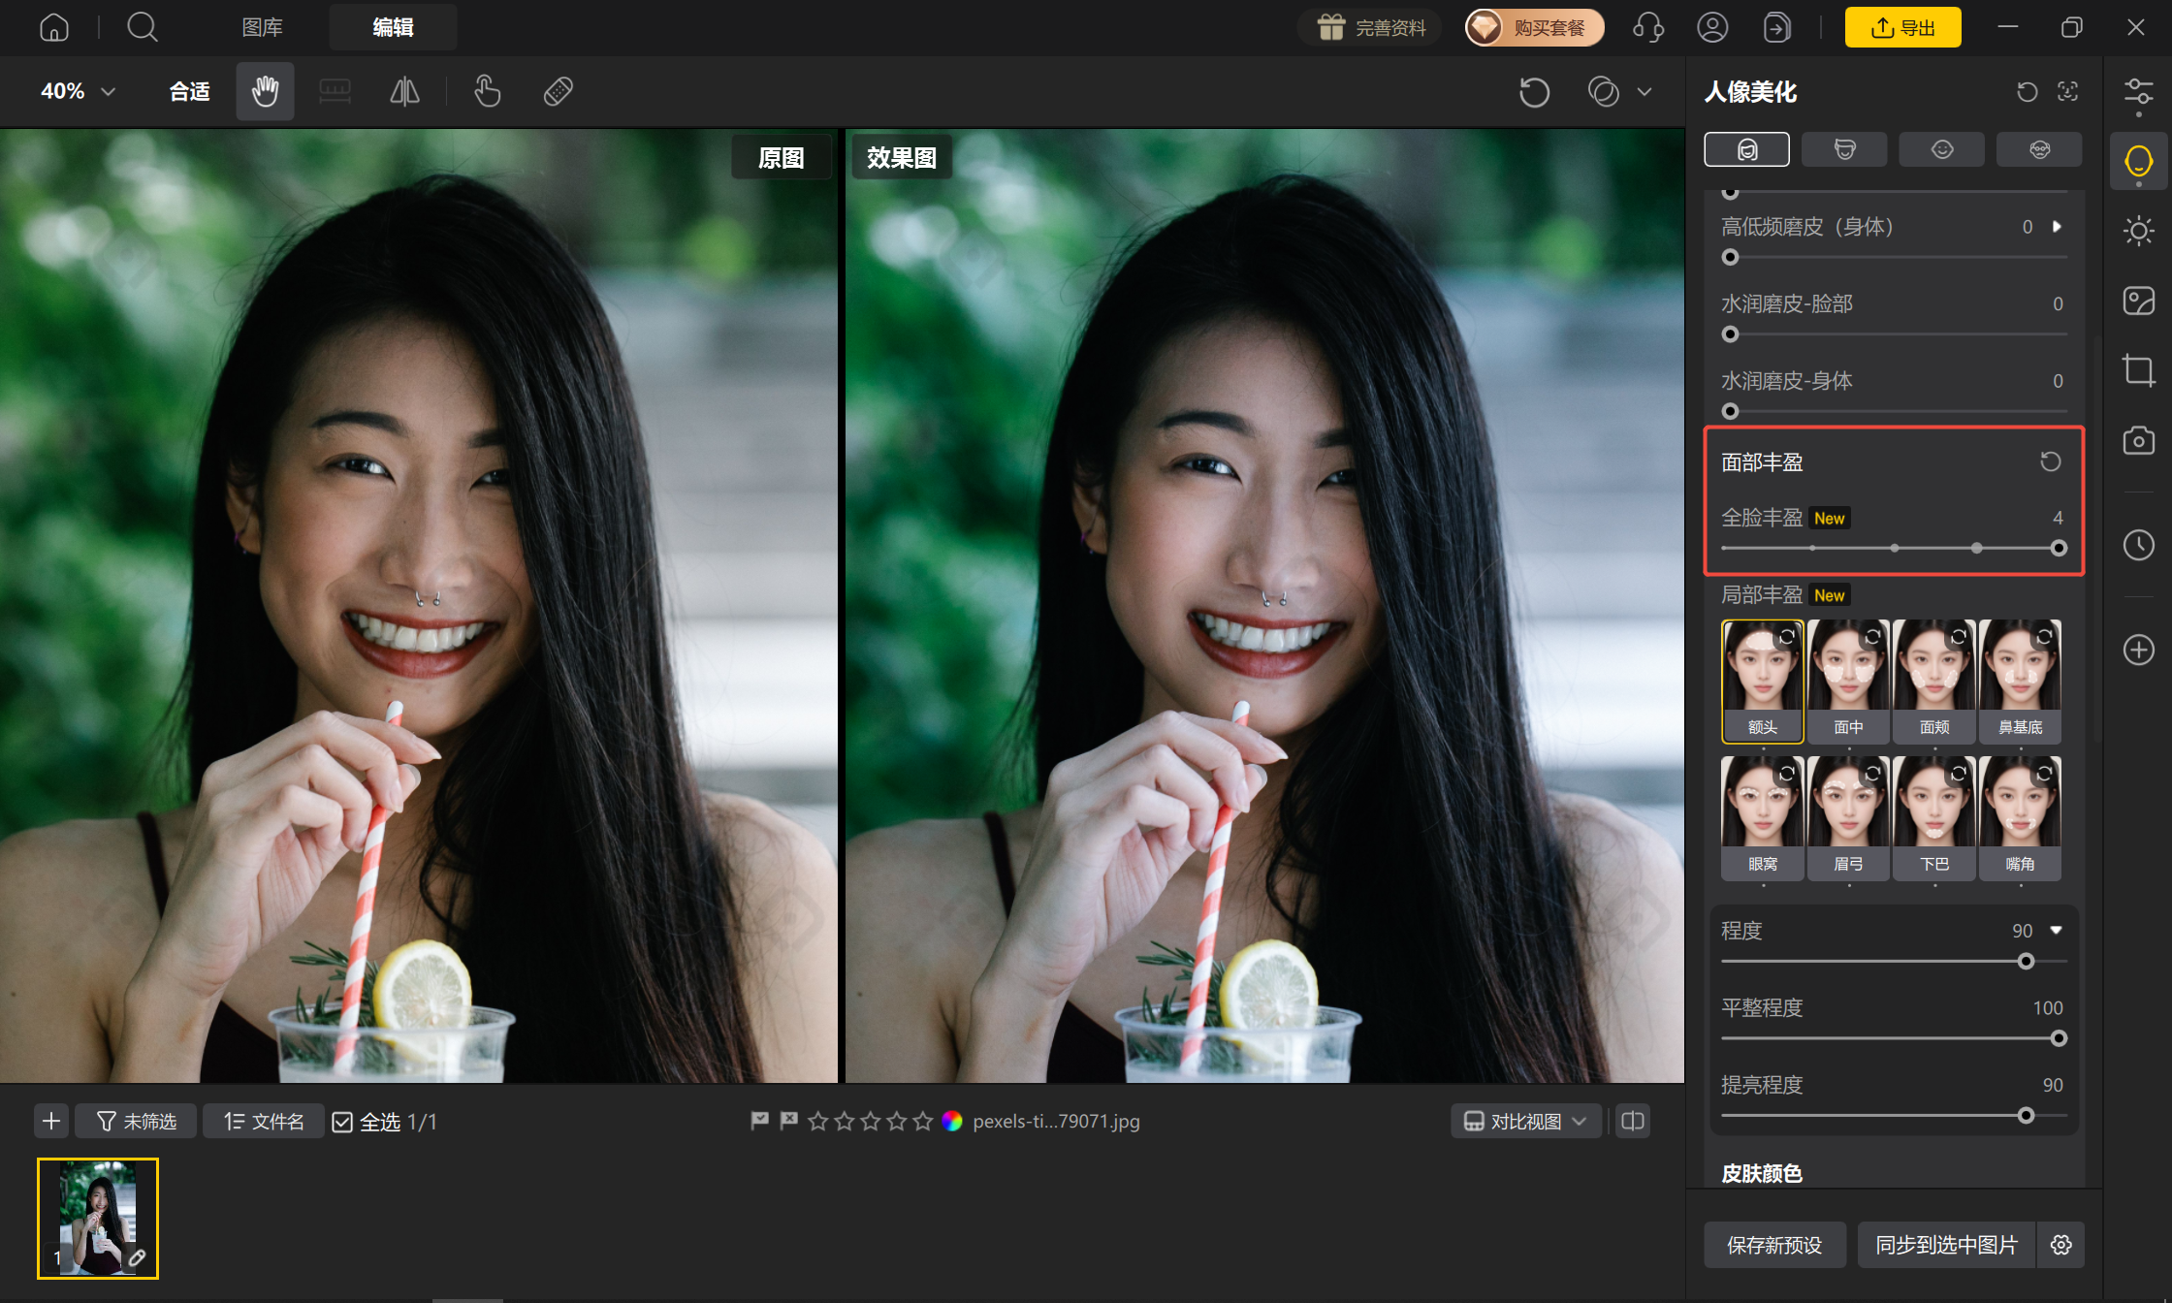2172x1303 pixels.
Task: Switch to the 图库 tab
Action: click(x=262, y=27)
